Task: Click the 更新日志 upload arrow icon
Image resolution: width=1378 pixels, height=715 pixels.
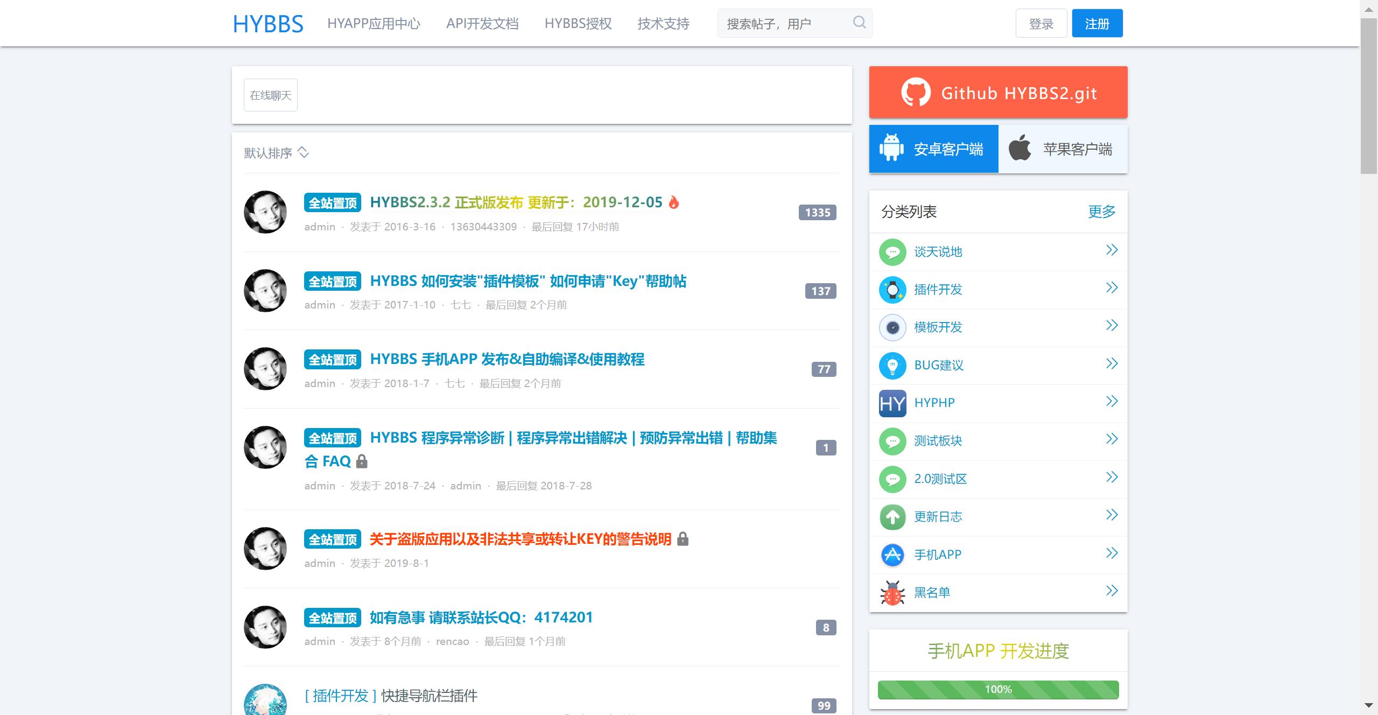Action: 892,517
